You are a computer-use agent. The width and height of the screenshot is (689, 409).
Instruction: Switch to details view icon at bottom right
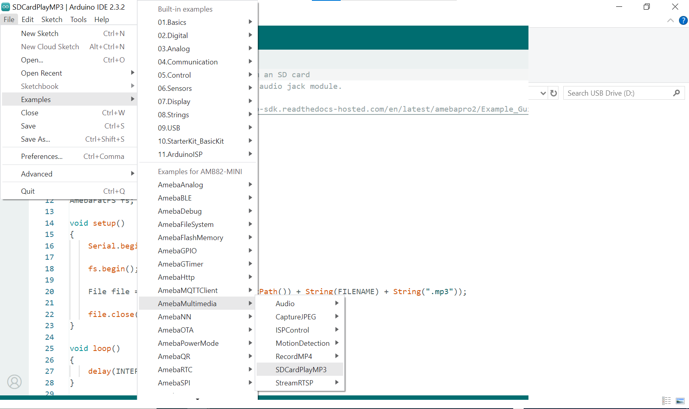coord(666,401)
